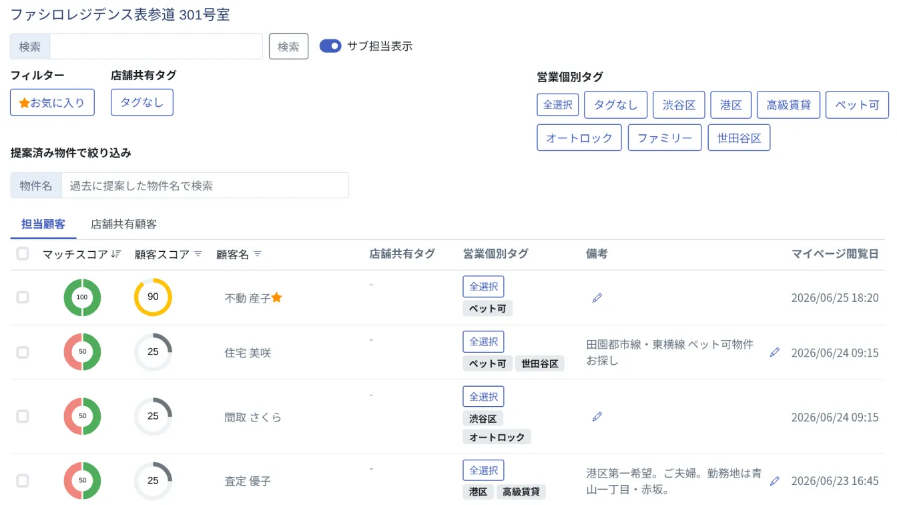Click the ペット可 tag in 住宅 美咲's row
This screenshot has height=505, width=897.
(487, 363)
